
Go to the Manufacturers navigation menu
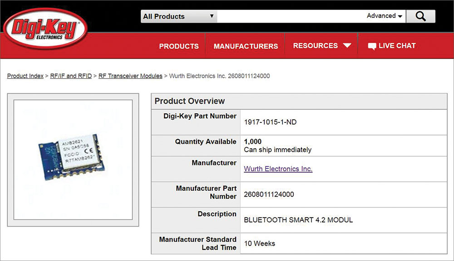(246, 46)
